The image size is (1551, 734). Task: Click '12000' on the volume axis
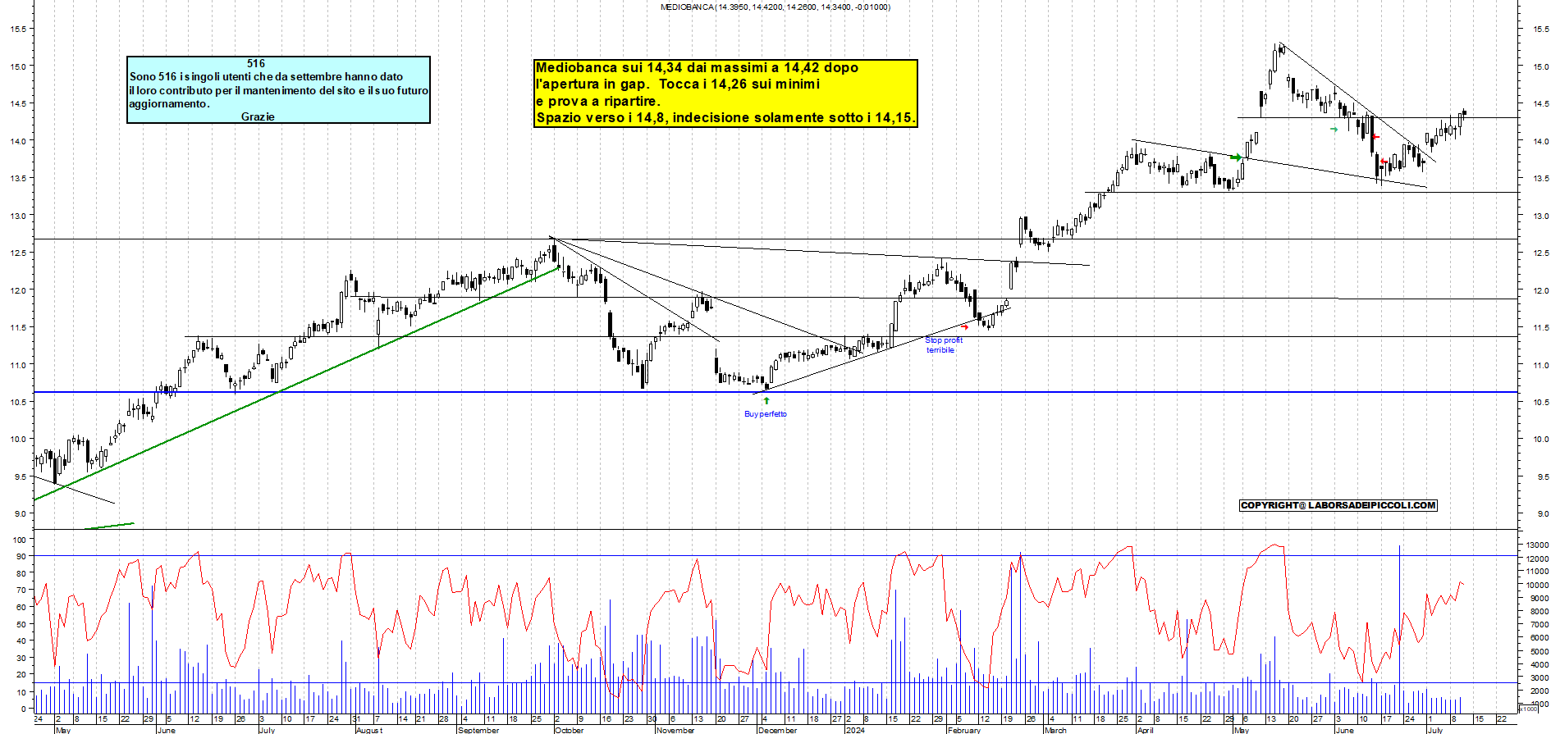coord(1537,558)
